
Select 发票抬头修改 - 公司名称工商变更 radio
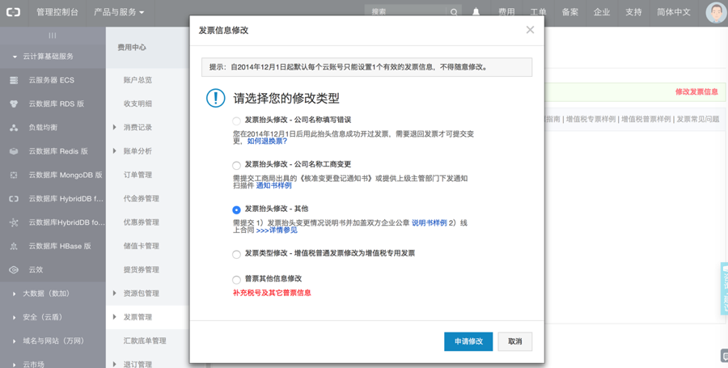click(236, 166)
